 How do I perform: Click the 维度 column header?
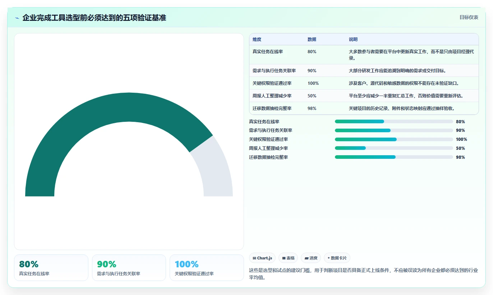point(257,40)
